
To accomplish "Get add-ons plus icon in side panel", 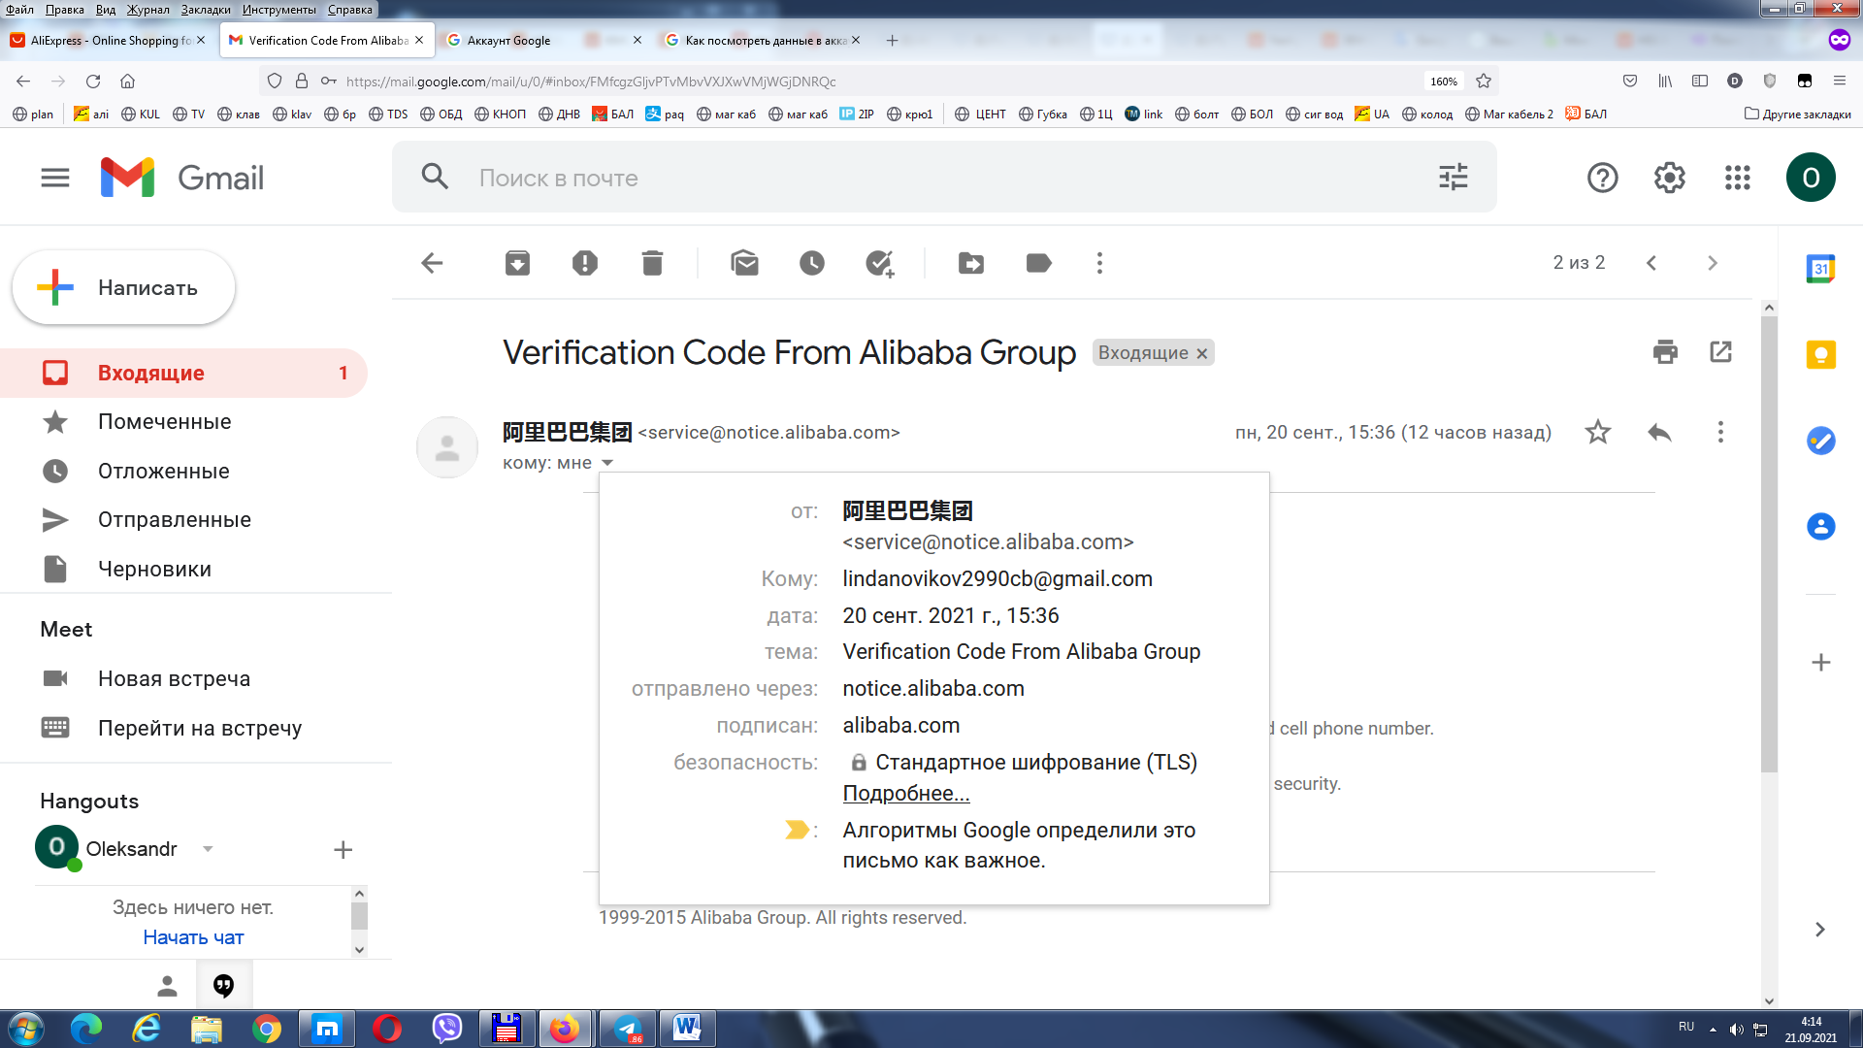I will 1821,663.
